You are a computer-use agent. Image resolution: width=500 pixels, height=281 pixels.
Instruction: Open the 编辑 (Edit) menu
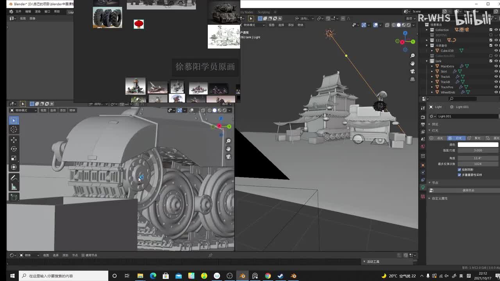(28, 12)
